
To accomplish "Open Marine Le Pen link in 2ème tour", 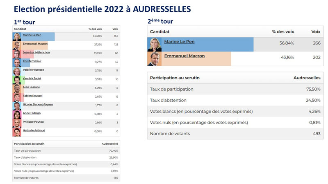I will (179, 42).
